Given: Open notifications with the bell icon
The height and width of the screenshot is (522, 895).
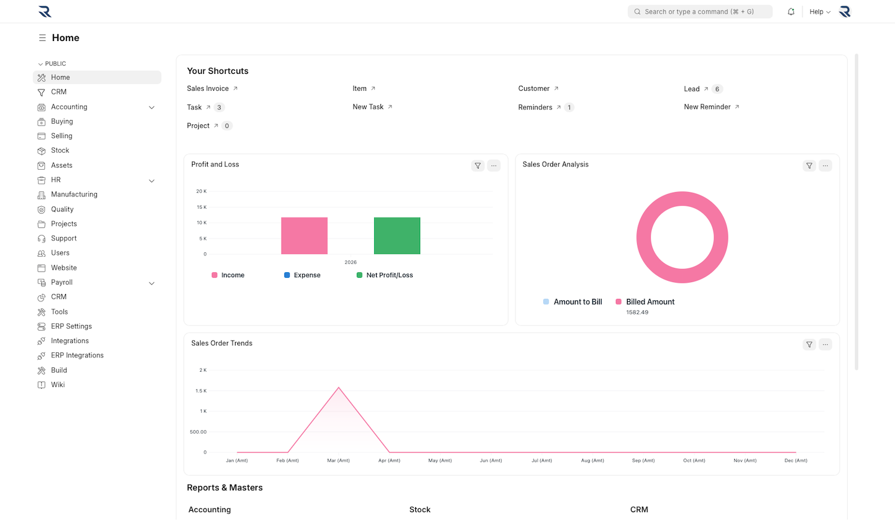Looking at the screenshot, I should click(x=791, y=11).
